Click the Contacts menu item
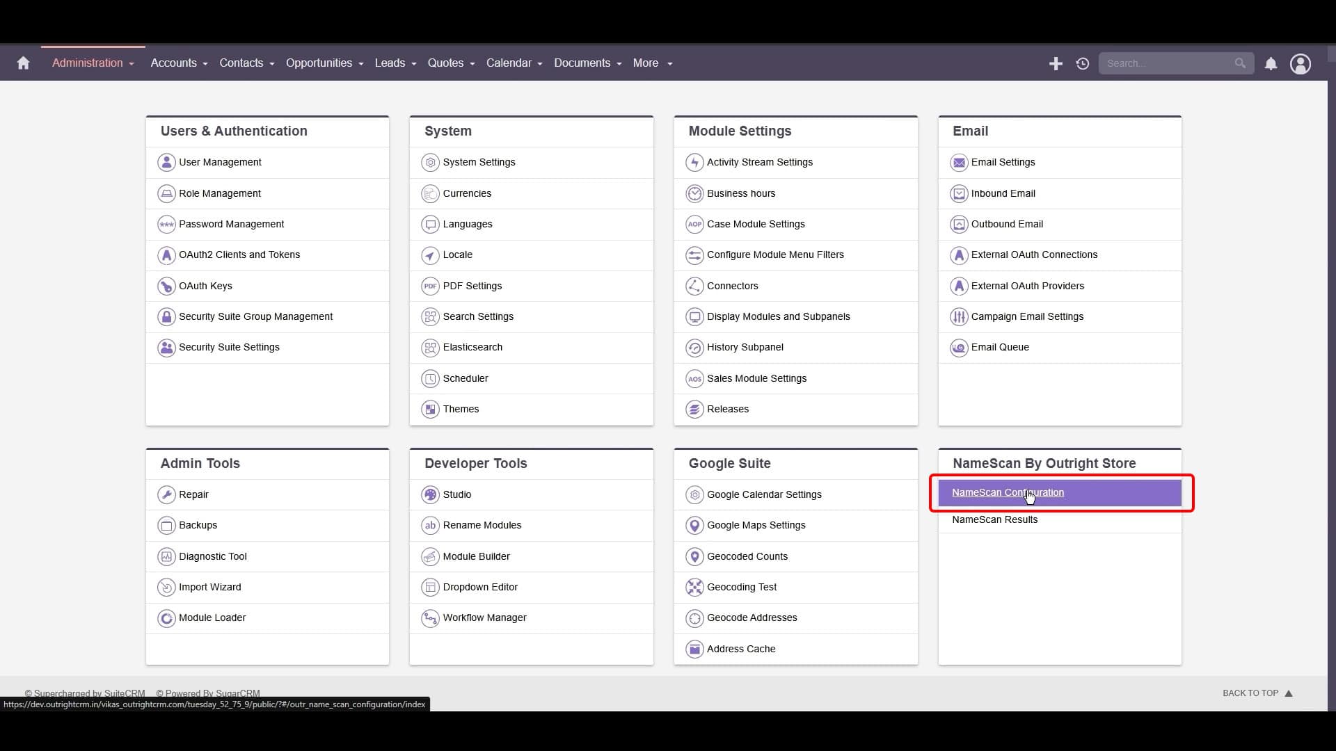Screen dimensions: 1336x751 click(x=241, y=63)
